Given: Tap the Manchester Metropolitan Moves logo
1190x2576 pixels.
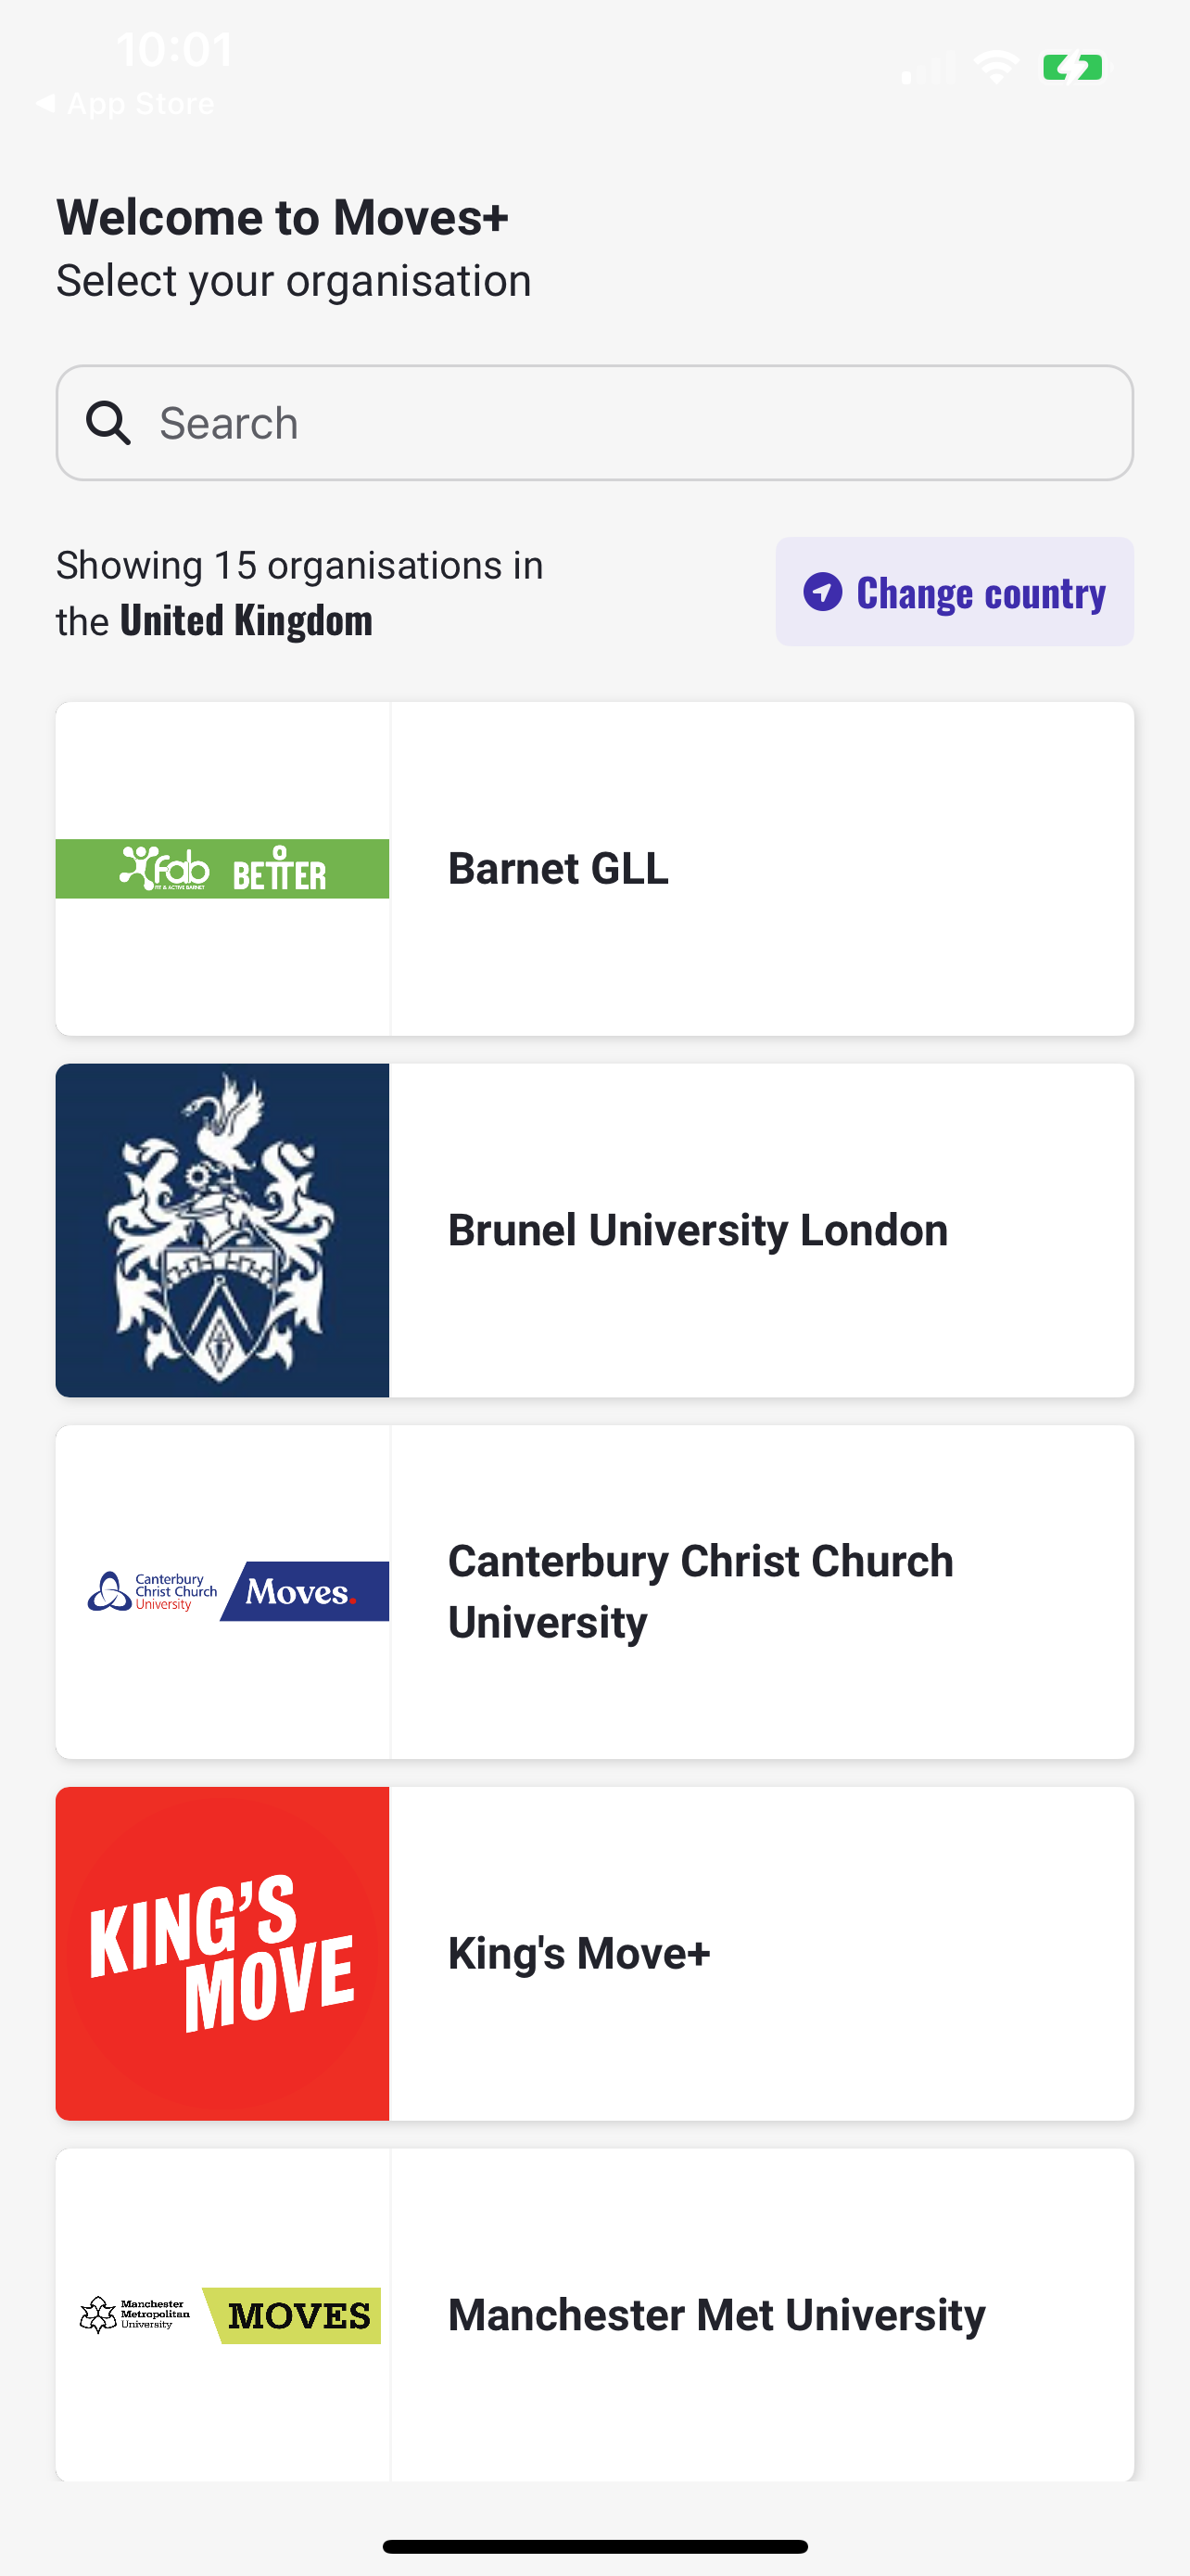Looking at the screenshot, I should (230, 2315).
